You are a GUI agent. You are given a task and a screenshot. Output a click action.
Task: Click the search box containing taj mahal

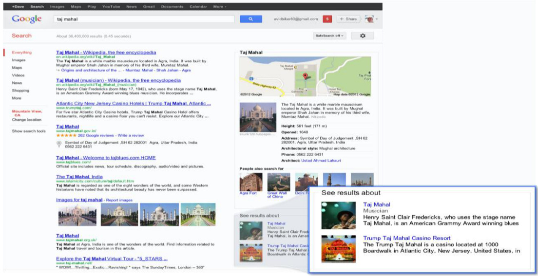pos(146,19)
